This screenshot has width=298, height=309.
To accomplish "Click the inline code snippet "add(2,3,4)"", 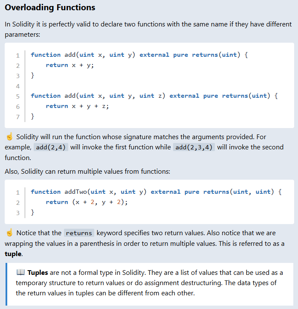I will [x=194, y=147].
